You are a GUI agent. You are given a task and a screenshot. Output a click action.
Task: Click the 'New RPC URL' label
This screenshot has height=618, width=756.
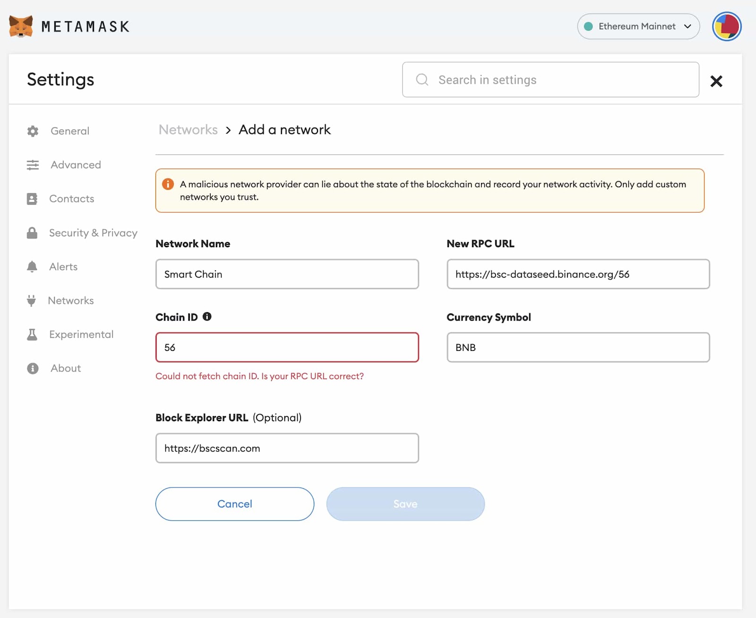point(481,244)
